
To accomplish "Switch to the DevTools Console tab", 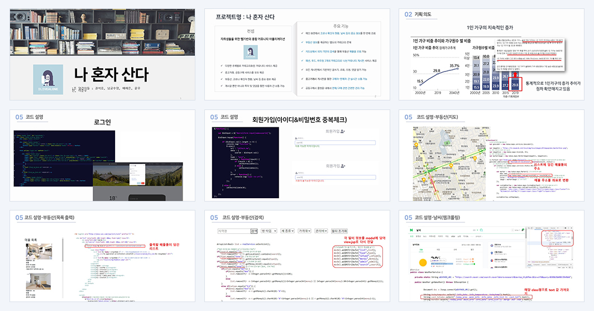I will 545,228.
